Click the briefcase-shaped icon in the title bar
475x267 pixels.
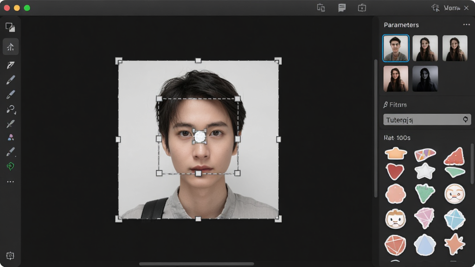(362, 7)
